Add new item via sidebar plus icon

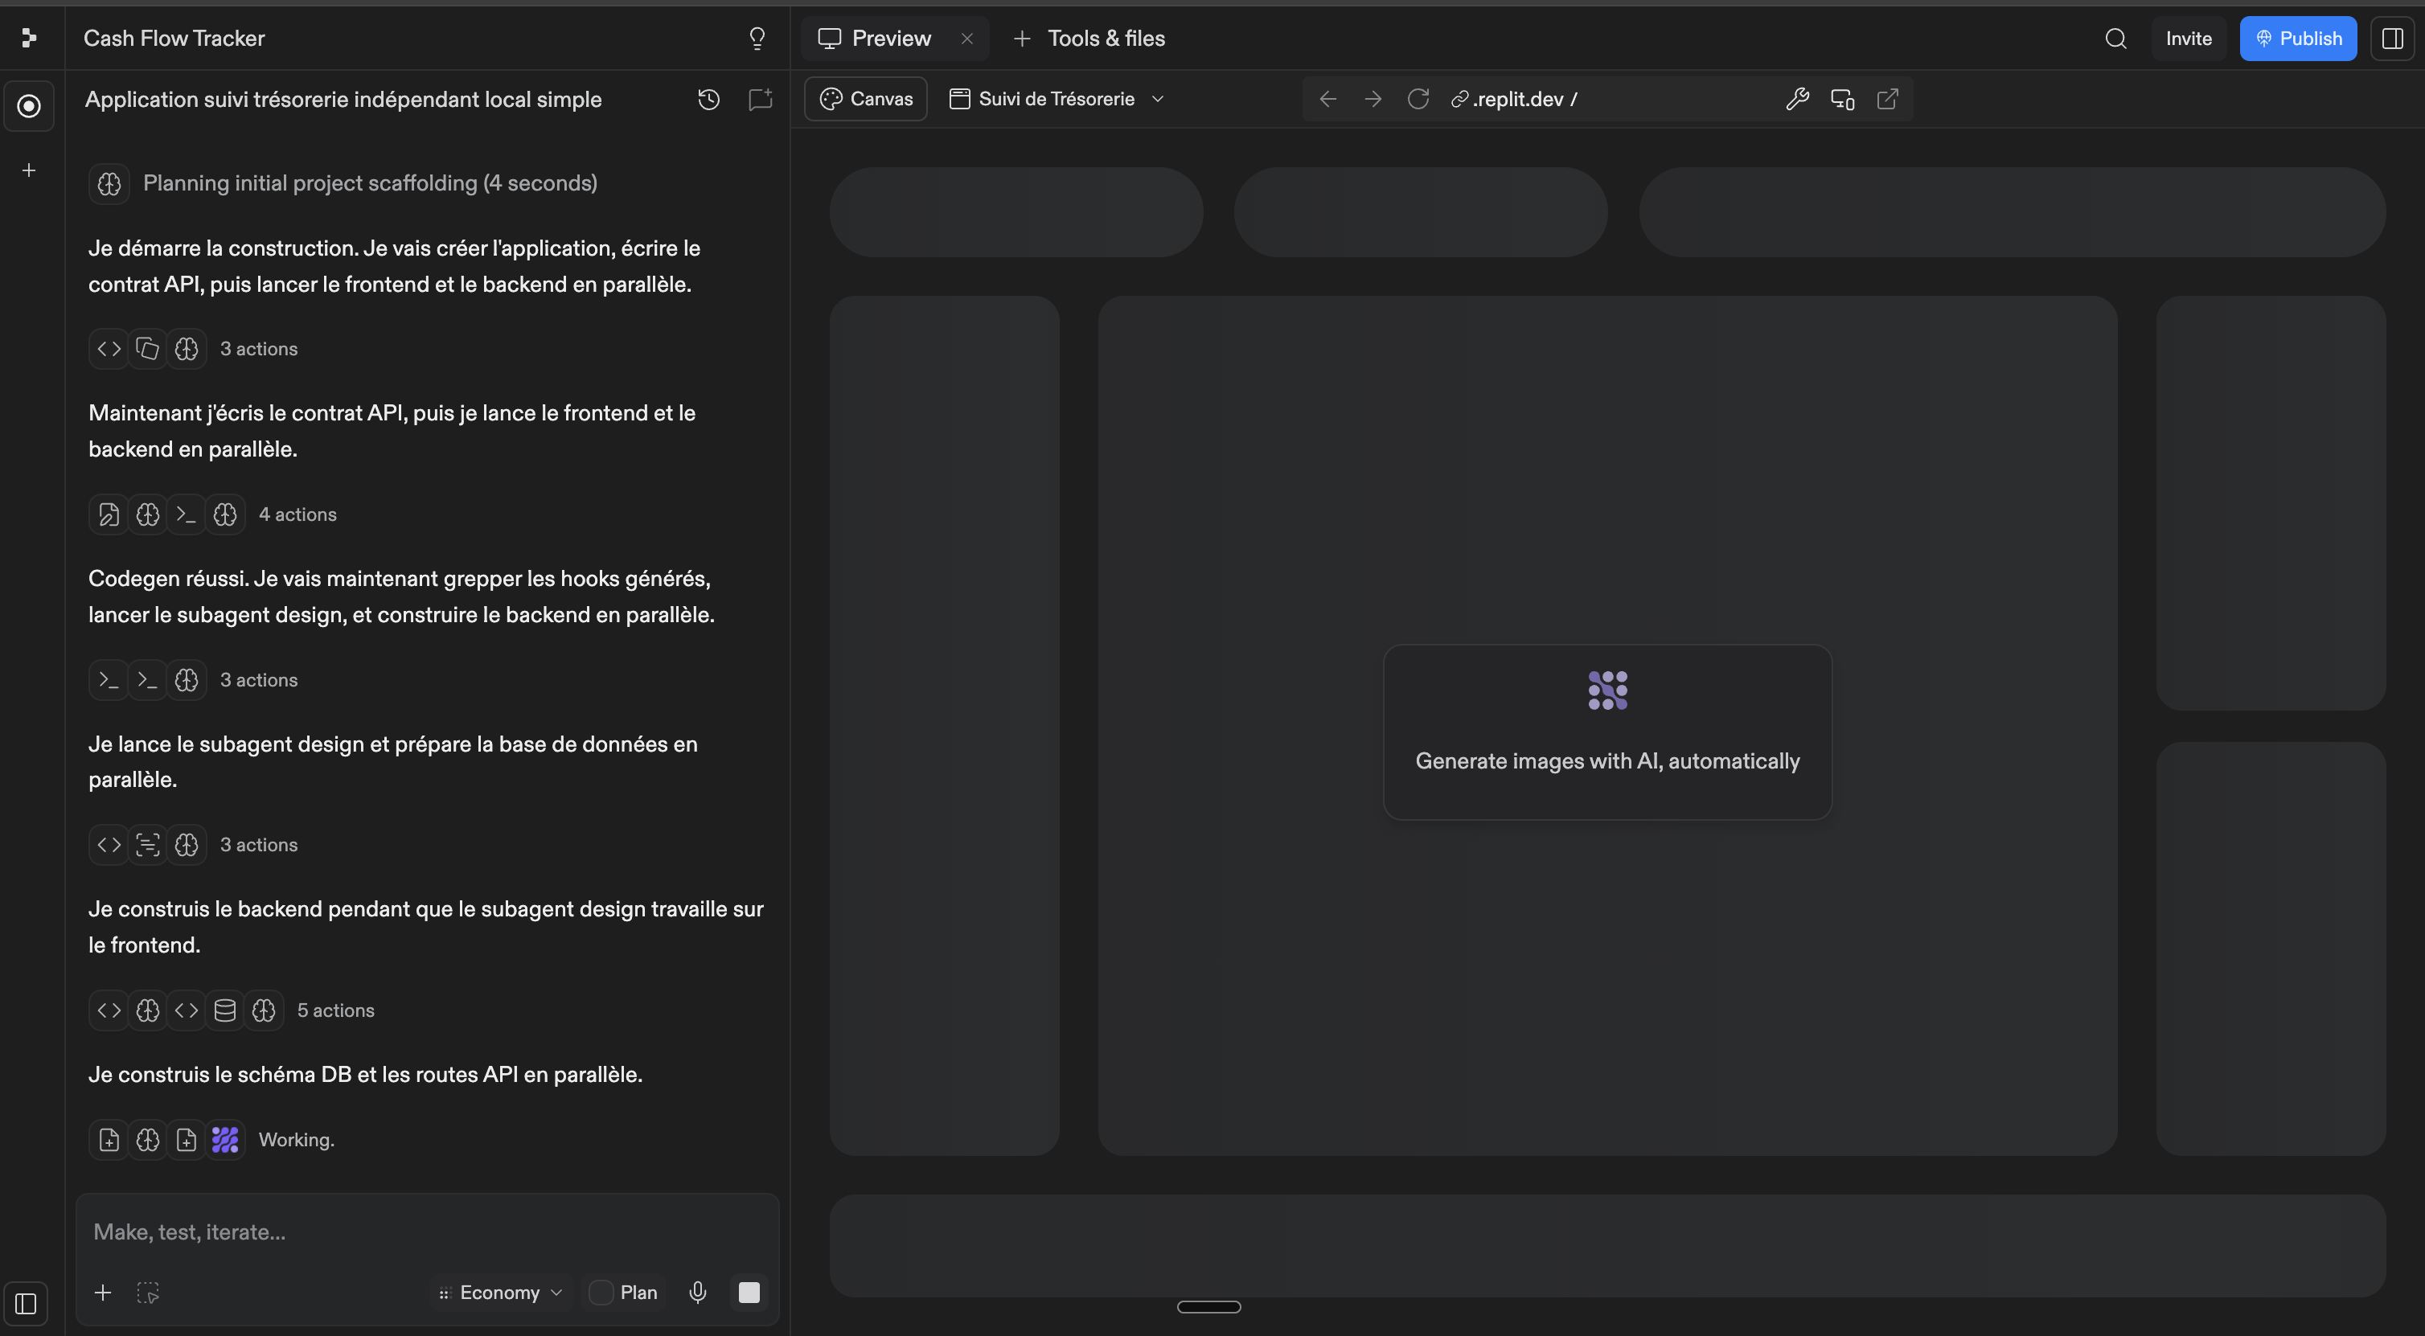coord(29,170)
